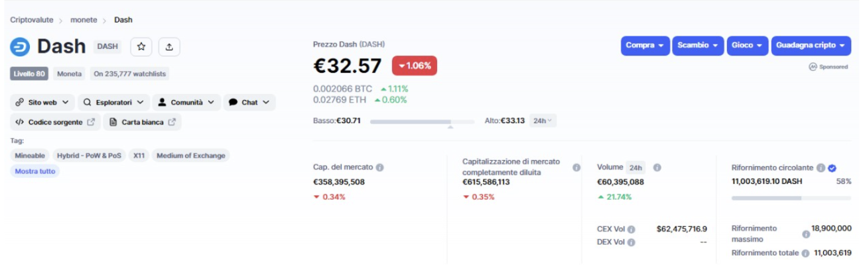Screen dimensions: 861x274
Task: Change the 24h price range selector
Action: (543, 120)
